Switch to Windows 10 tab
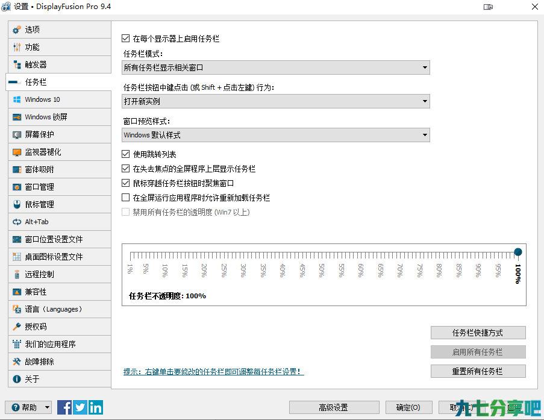This screenshot has height=420, width=544. pyautogui.click(x=59, y=99)
